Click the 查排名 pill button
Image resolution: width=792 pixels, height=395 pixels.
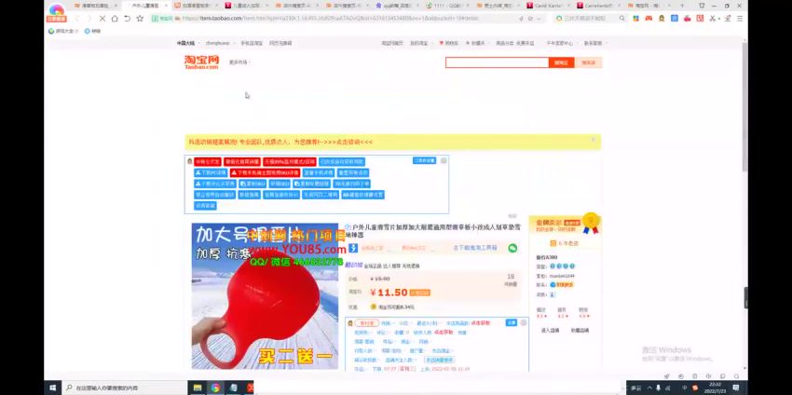[366, 323]
